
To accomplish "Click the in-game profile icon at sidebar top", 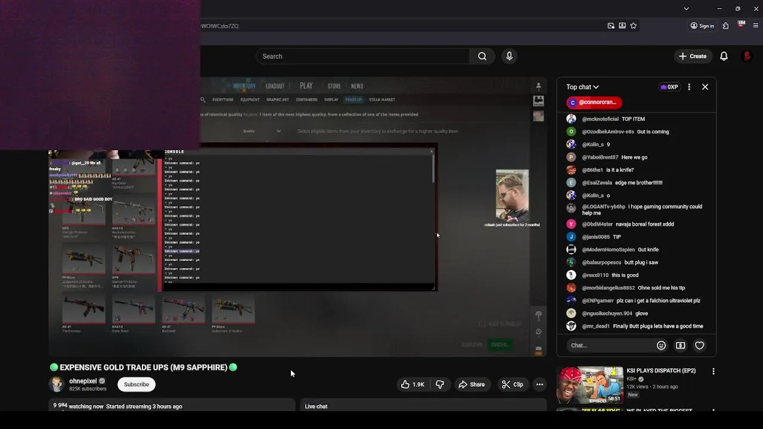I will point(538,86).
